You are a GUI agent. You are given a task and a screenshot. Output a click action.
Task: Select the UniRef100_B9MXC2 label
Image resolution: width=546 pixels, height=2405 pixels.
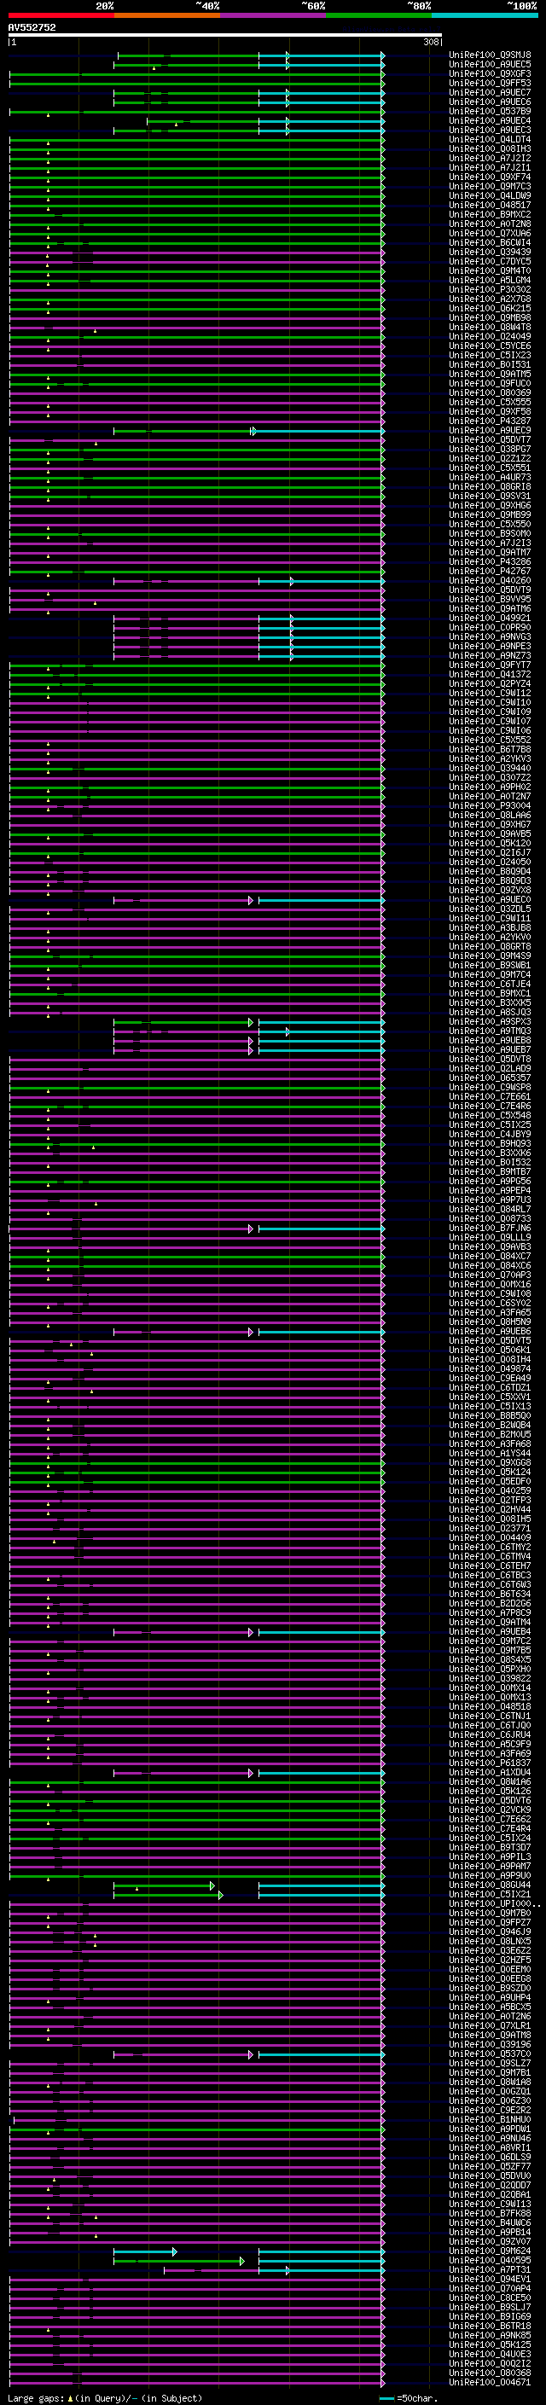tap(490, 215)
